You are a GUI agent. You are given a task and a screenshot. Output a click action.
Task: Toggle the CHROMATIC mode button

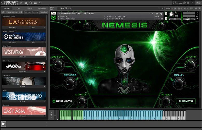186,101
